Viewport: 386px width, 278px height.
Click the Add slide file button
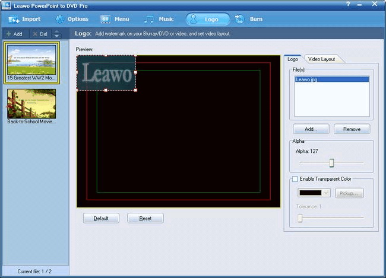tap(14, 34)
